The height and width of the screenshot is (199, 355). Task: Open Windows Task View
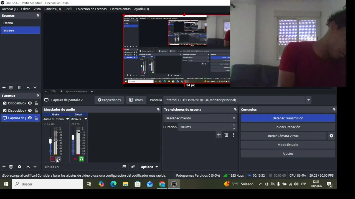pos(89,184)
